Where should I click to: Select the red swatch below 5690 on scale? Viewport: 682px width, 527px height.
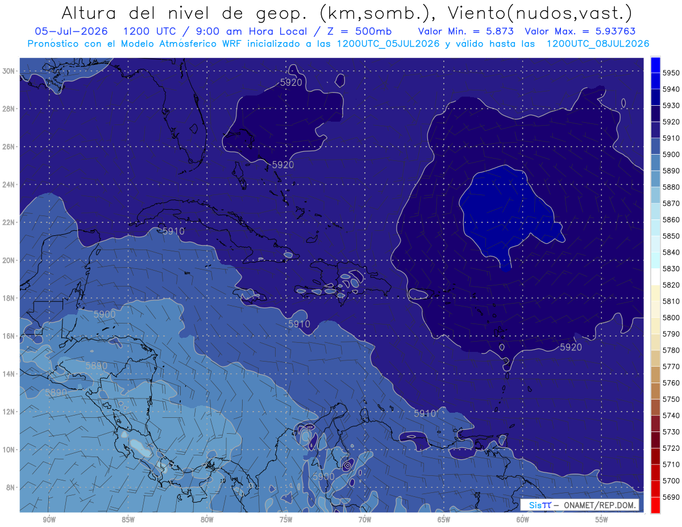655,505
